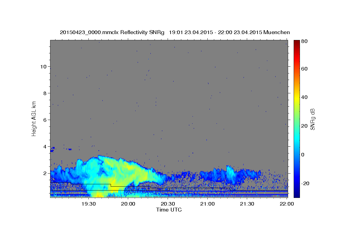Viewport: 356px width, 237px height.
Task: Click the height tick label 4
Action: [x=45, y=147]
